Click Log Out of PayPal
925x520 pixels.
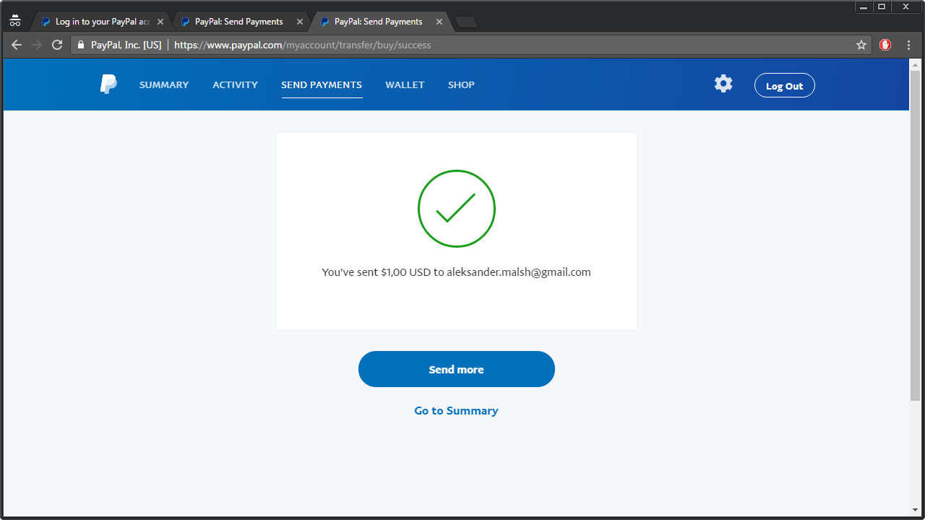[x=784, y=84]
